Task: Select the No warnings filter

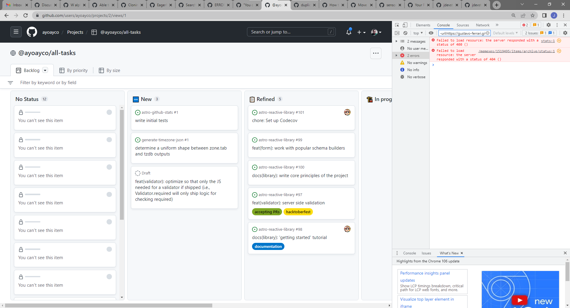Action: point(414,62)
